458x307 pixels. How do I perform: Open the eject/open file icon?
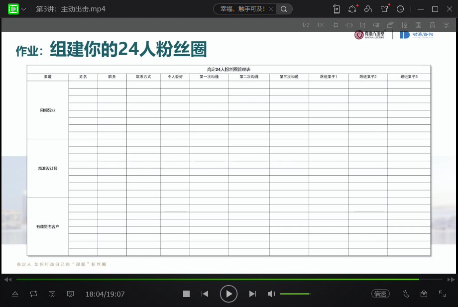[x=15, y=294]
